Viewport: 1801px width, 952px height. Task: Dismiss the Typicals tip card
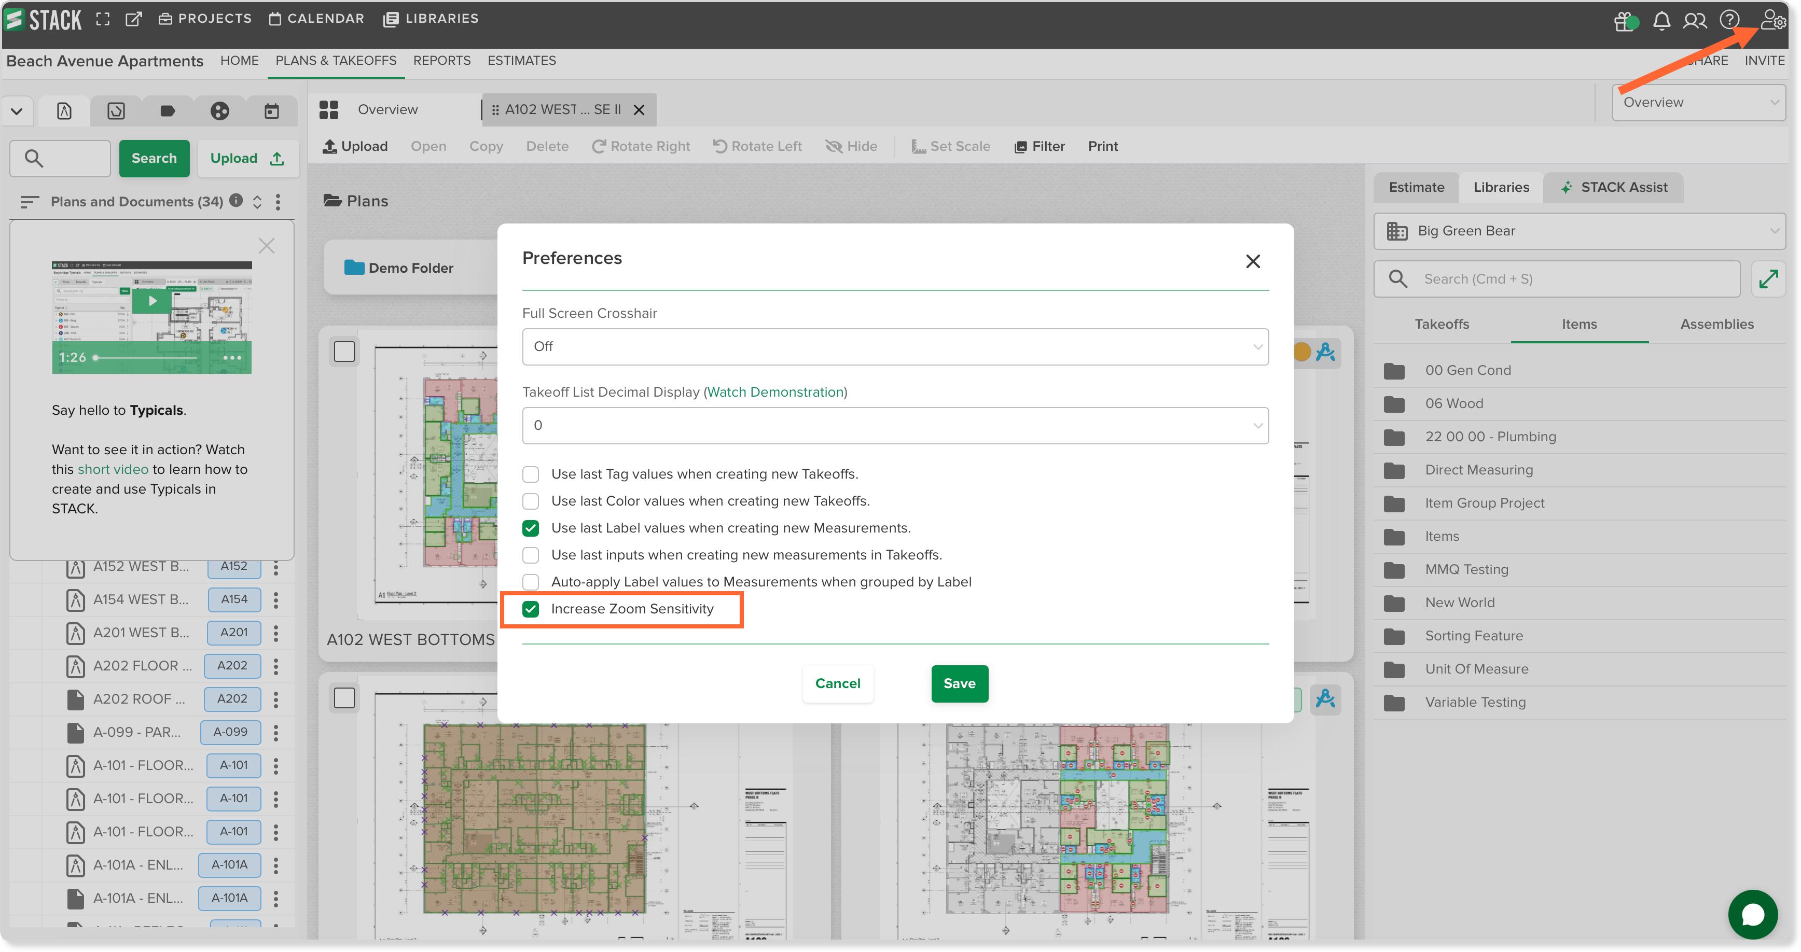[267, 245]
